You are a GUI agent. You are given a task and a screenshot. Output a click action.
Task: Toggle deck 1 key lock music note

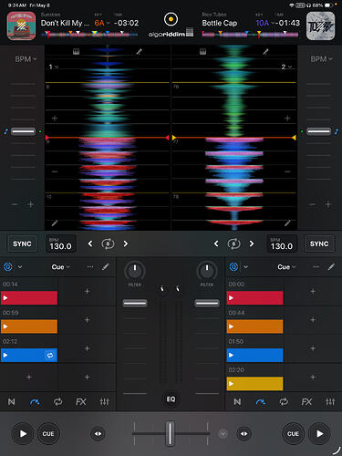point(5,131)
